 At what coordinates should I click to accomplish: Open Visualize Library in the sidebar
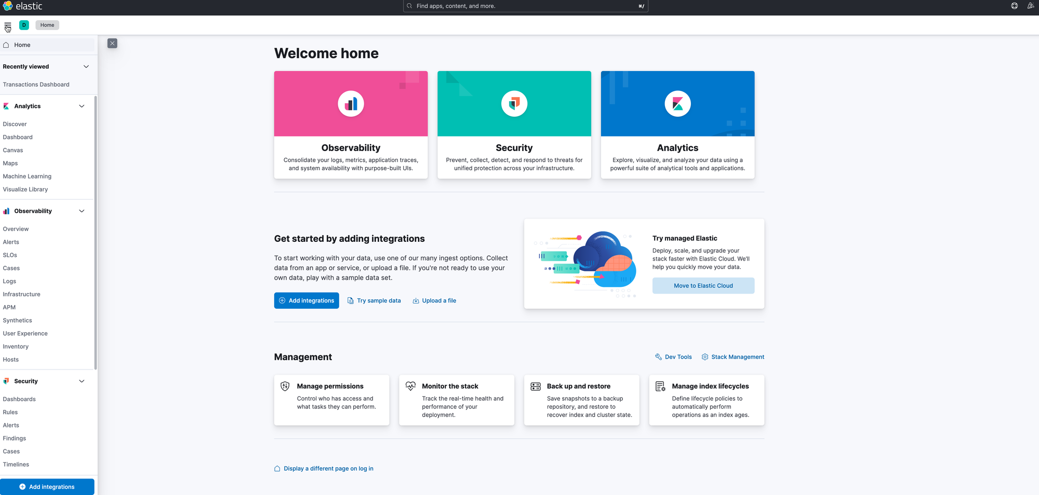[25, 189]
